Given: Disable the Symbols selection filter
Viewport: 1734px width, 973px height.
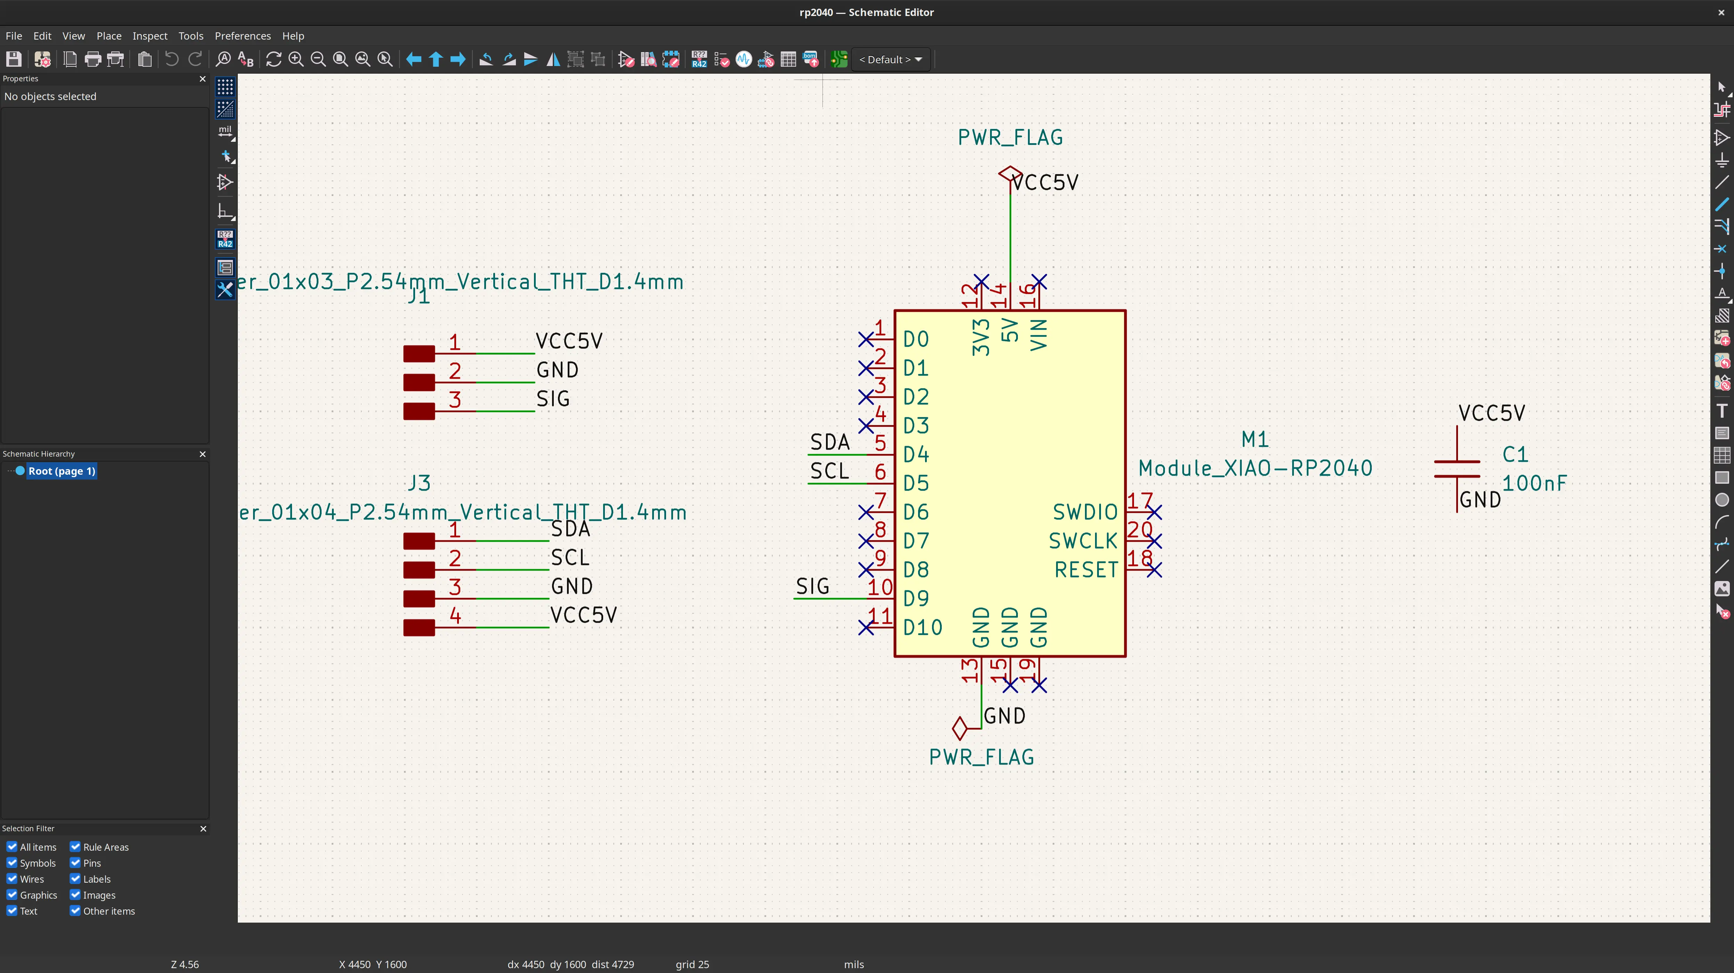Looking at the screenshot, I should coord(12,862).
